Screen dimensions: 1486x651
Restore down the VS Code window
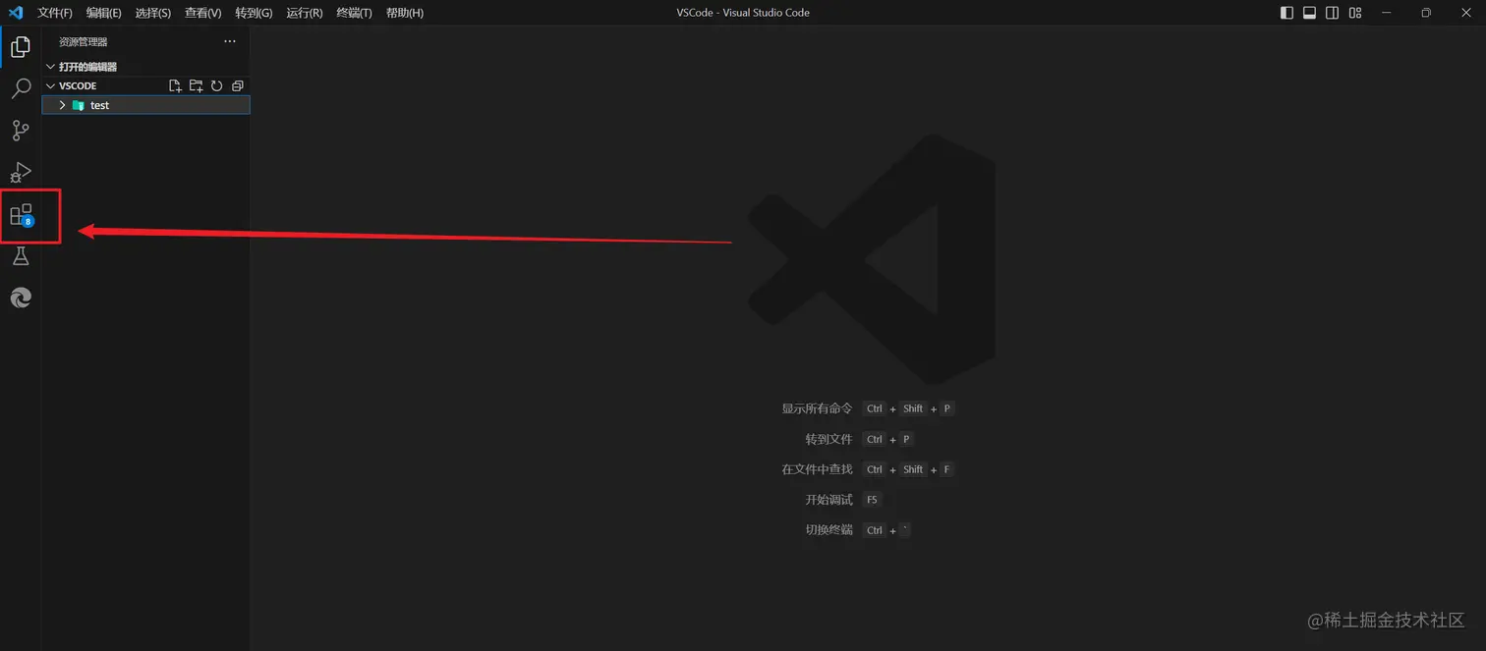1426,13
